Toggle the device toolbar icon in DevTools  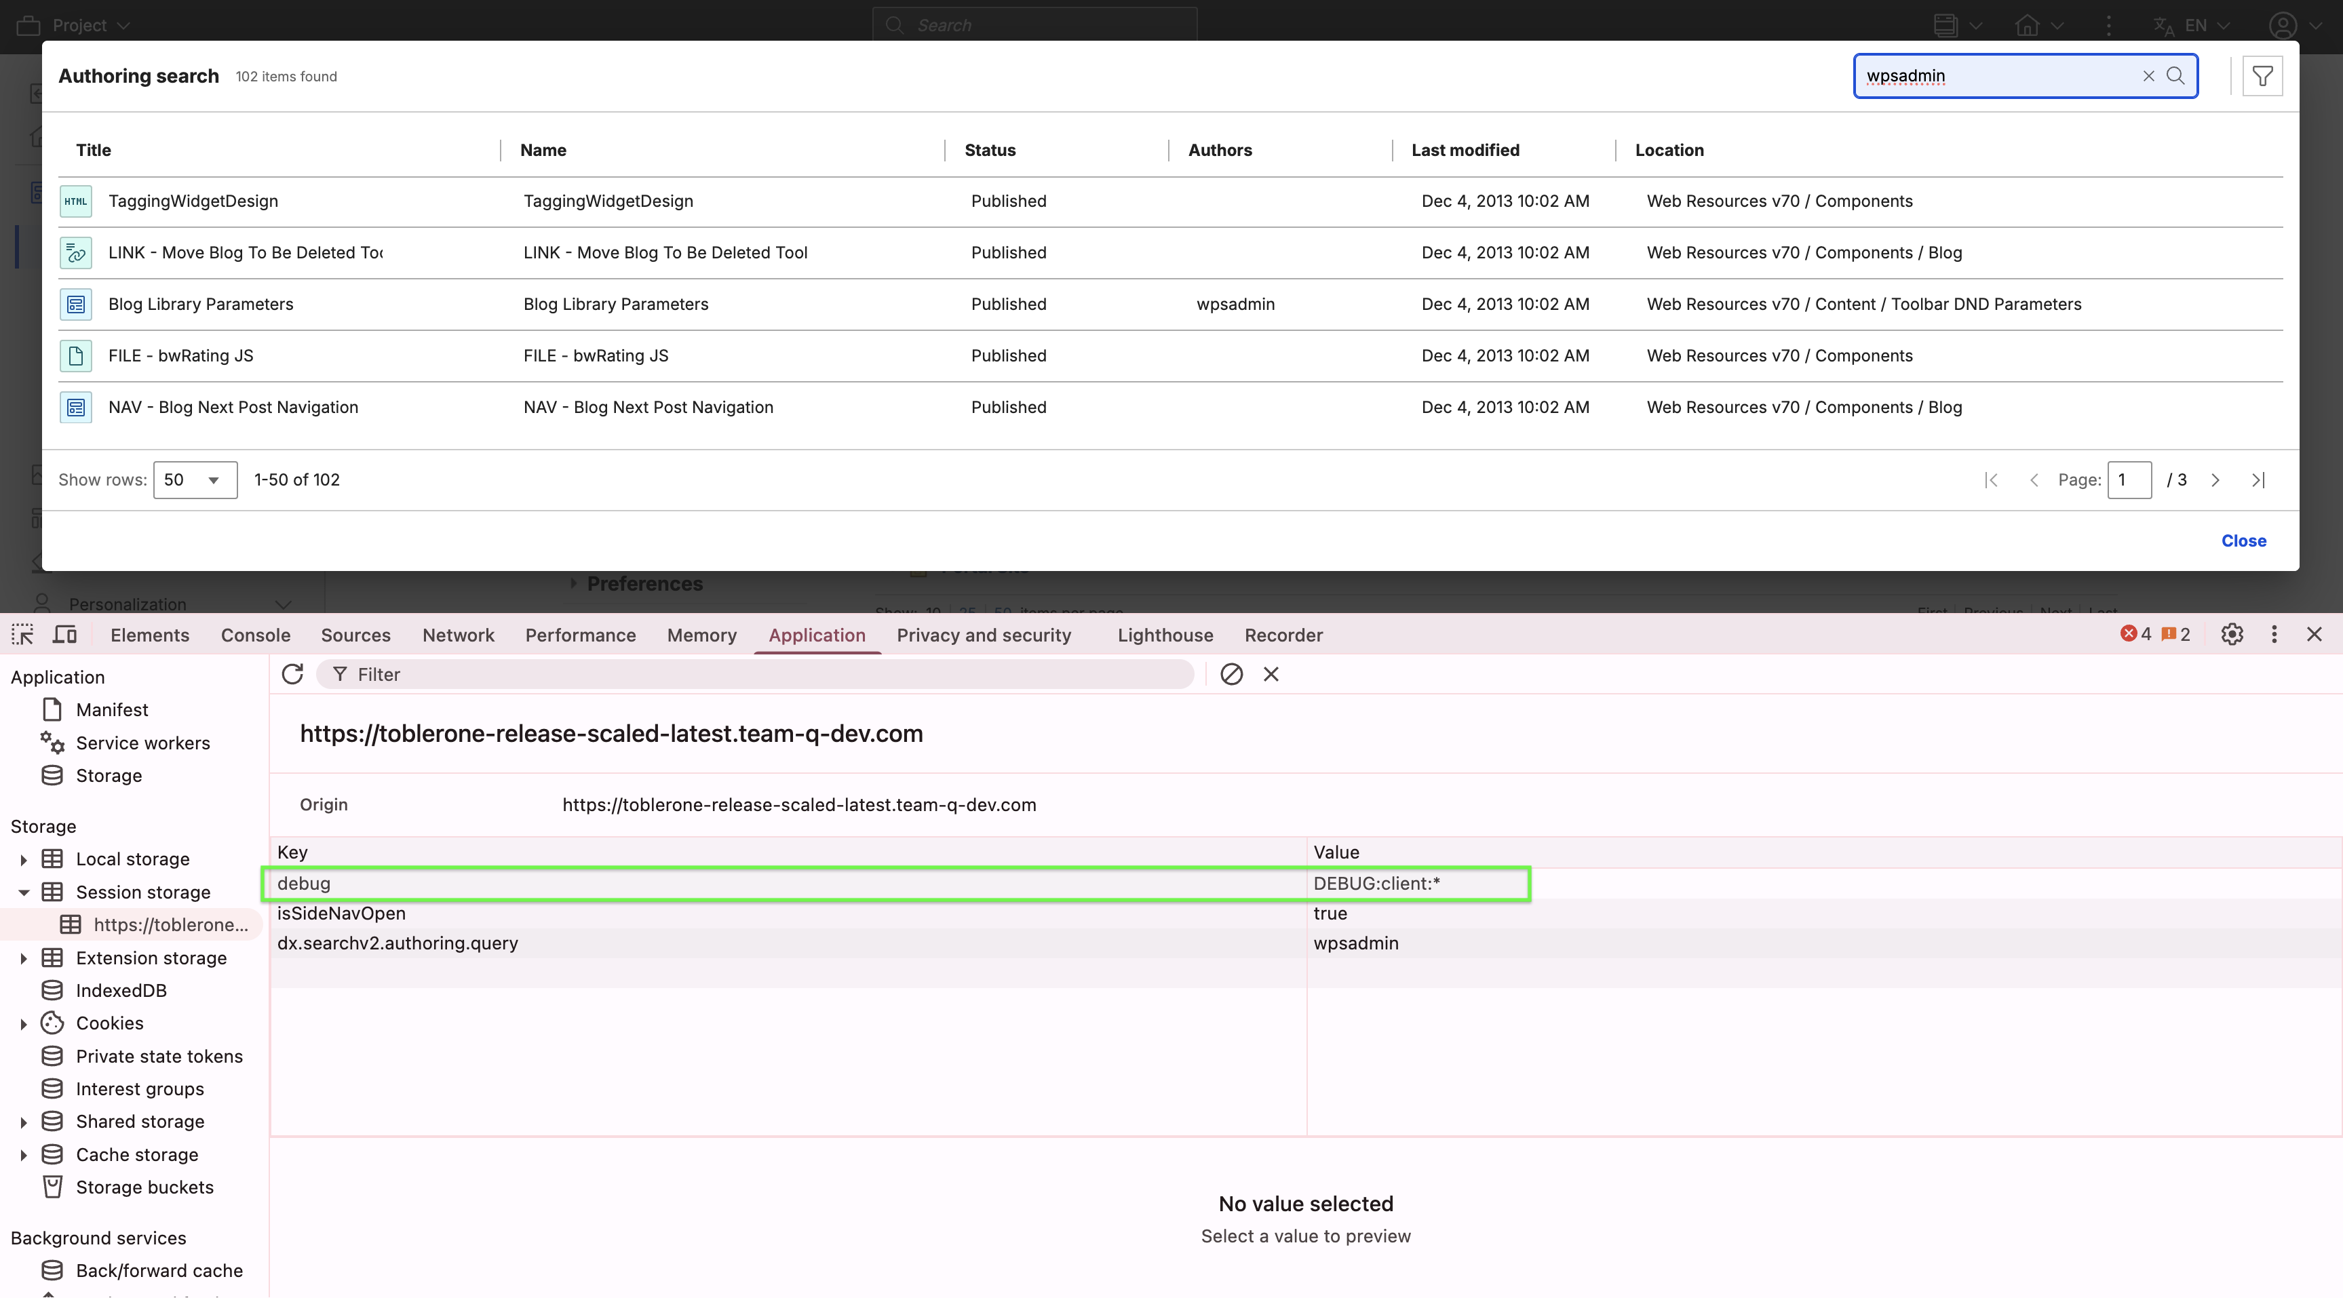click(x=64, y=635)
